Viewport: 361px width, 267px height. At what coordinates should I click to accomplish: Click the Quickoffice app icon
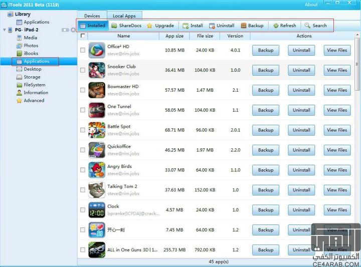coord(97,150)
